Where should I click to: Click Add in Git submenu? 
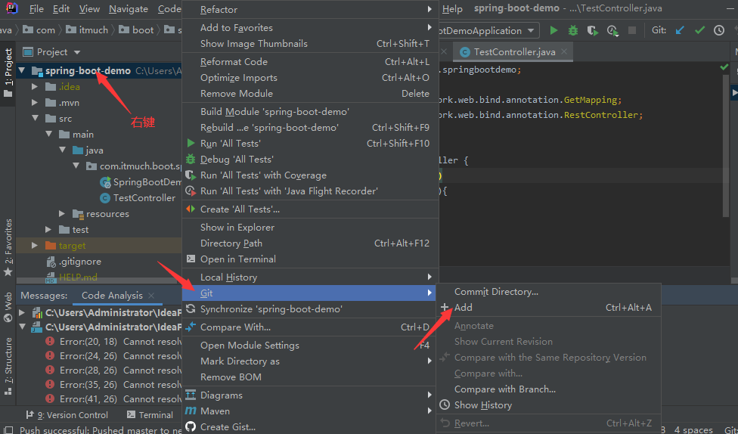tap(548, 308)
